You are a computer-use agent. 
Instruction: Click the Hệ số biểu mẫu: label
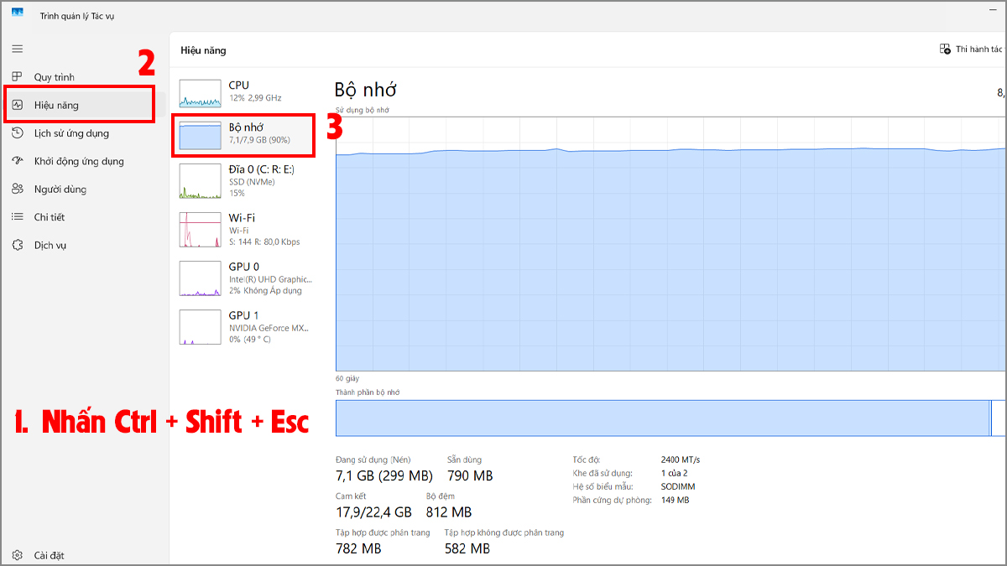coord(603,486)
